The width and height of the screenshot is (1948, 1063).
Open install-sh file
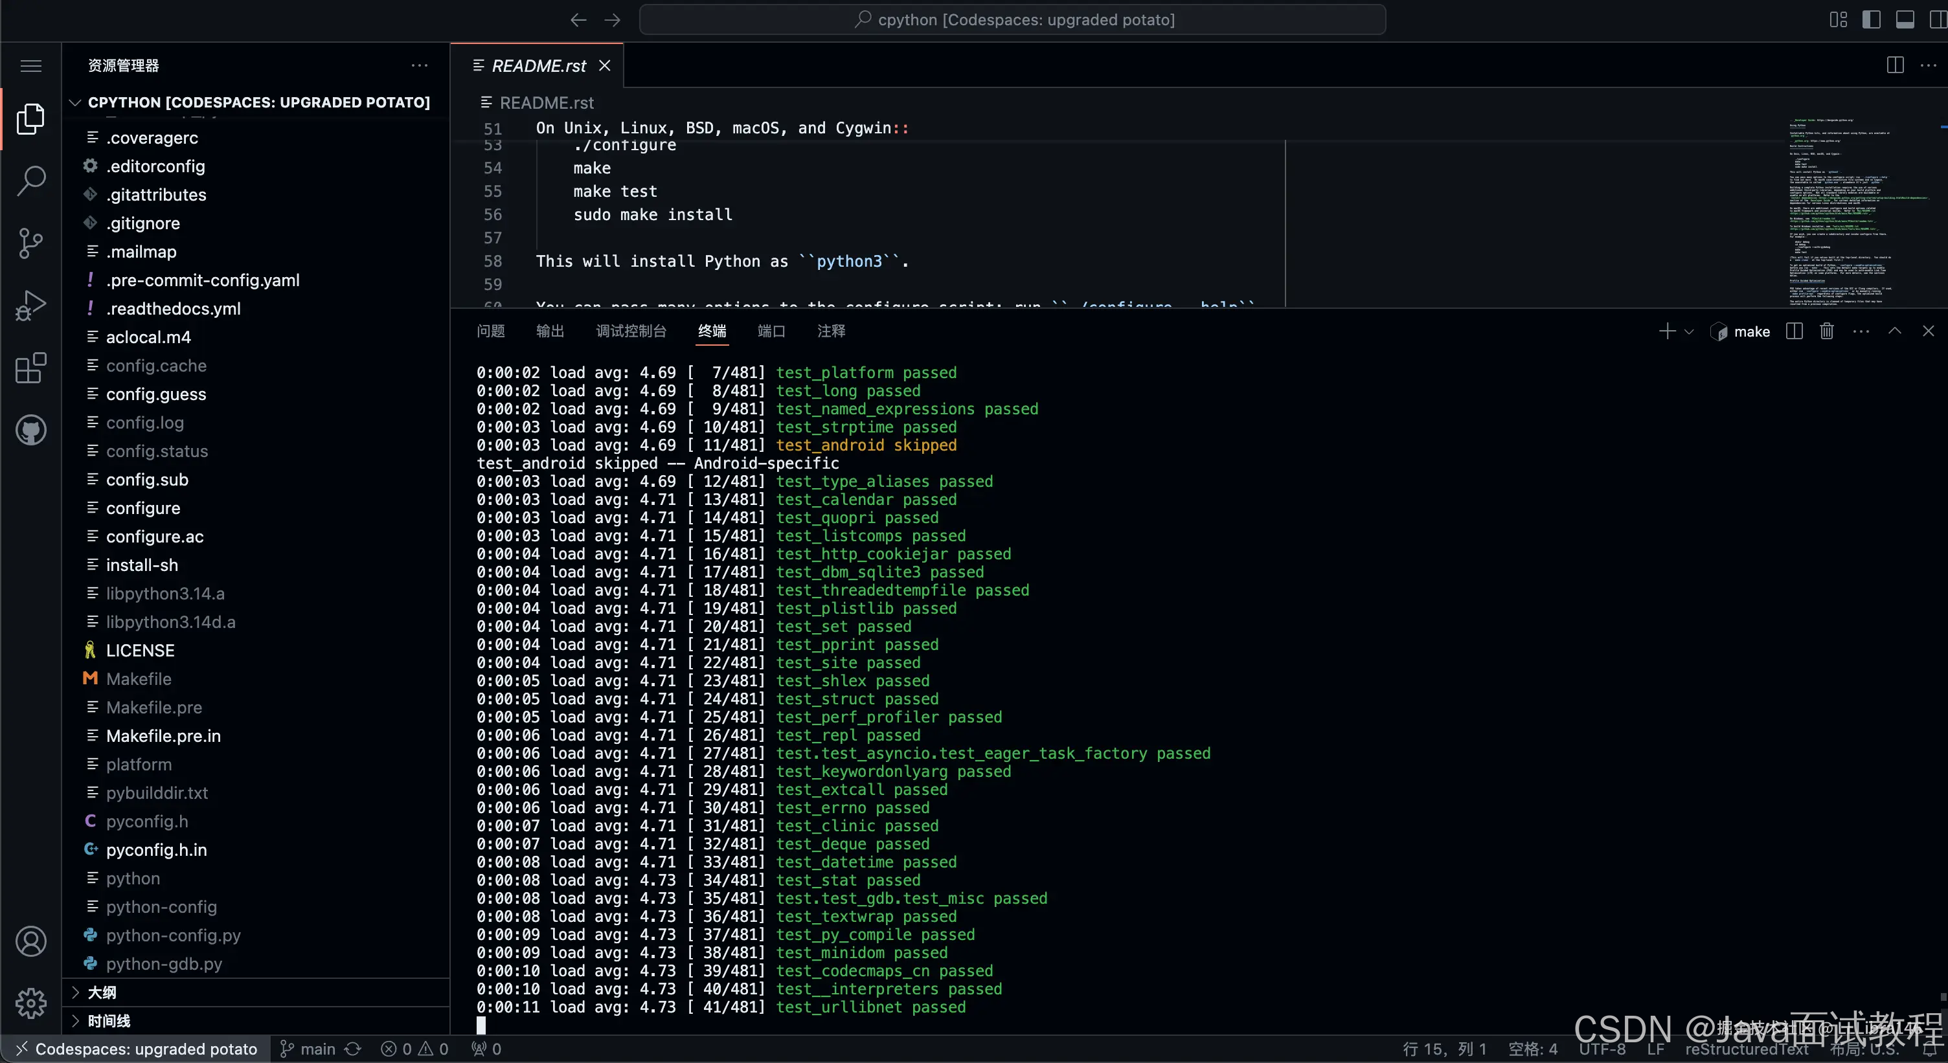[x=256, y=565]
